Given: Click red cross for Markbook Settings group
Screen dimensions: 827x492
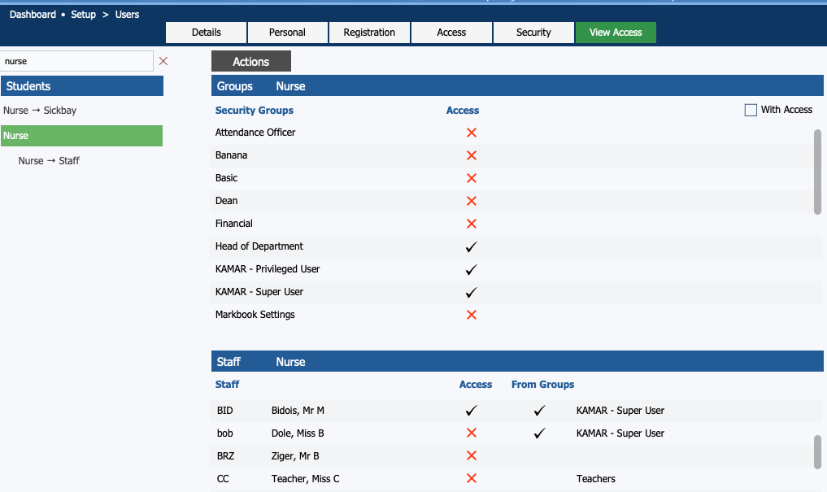Looking at the screenshot, I should coord(471,315).
